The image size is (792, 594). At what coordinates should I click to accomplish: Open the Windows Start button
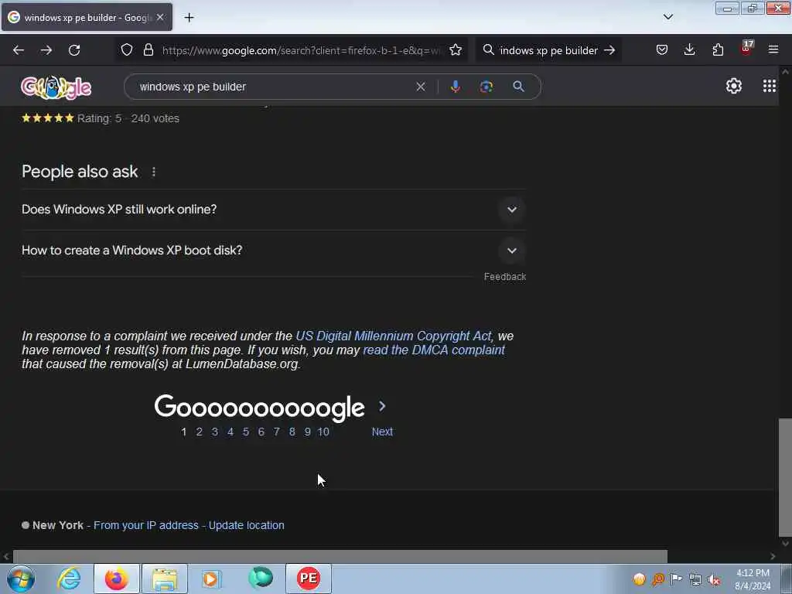point(21,579)
